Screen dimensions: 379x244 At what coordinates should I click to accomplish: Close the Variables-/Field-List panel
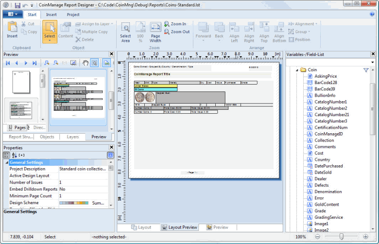(x=373, y=54)
